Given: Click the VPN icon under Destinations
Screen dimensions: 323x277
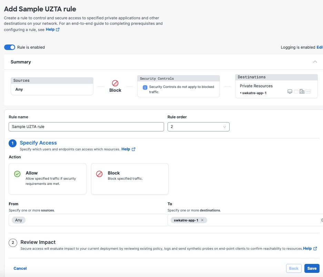Looking at the screenshot, I should click(x=308, y=92).
